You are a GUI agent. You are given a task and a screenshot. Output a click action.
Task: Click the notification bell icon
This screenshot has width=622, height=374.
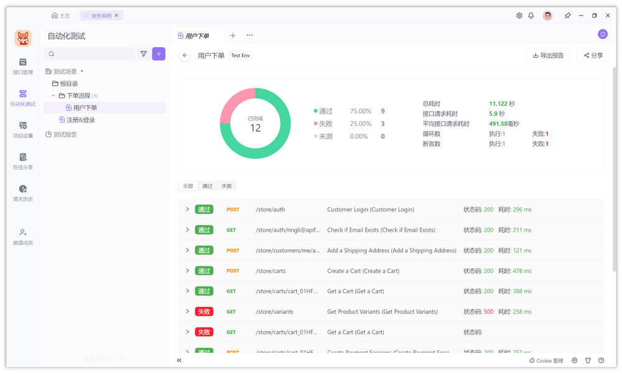531,16
